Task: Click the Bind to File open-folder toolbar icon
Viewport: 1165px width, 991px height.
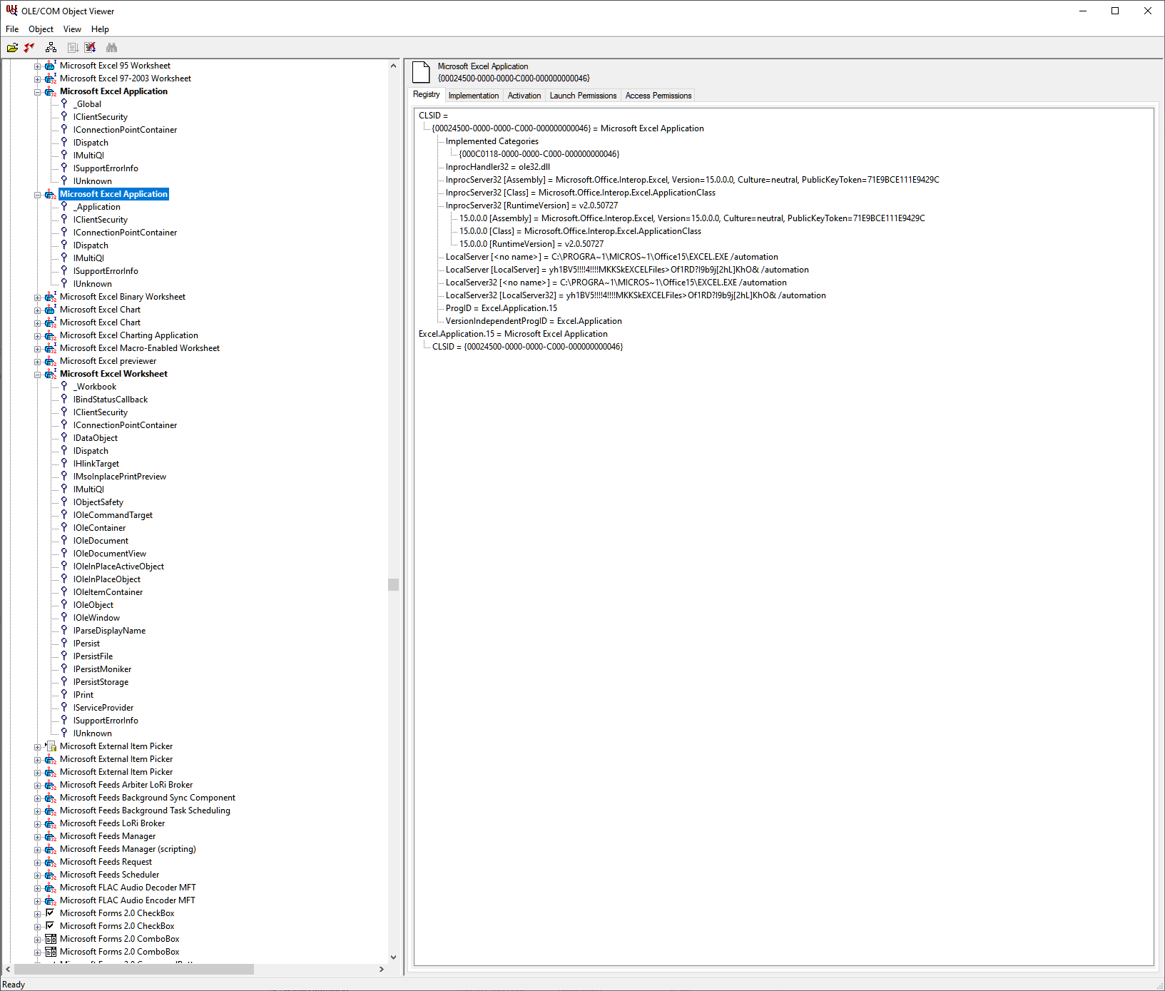Action: pyautogui.click(x=12, y=48)
